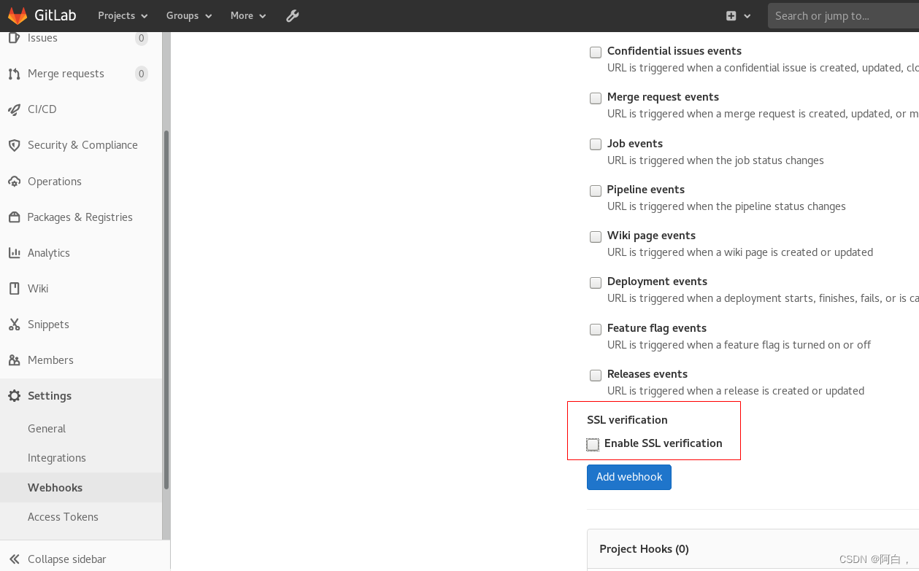Click the Wiki book icon
Screen dimensions: 919x571
point(14,289)
